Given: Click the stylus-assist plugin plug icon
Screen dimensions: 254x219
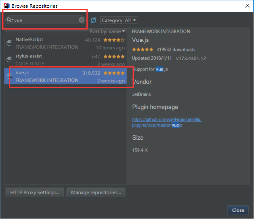Looking at the screenshot, I should pyautogui.click(x=9, y=59).
